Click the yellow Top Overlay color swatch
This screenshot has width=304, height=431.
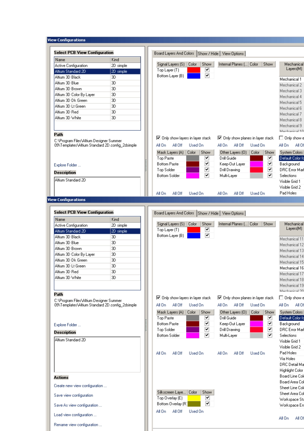[194, 398]
